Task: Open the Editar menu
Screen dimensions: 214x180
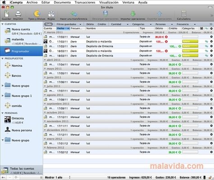Action: [46, 2]
